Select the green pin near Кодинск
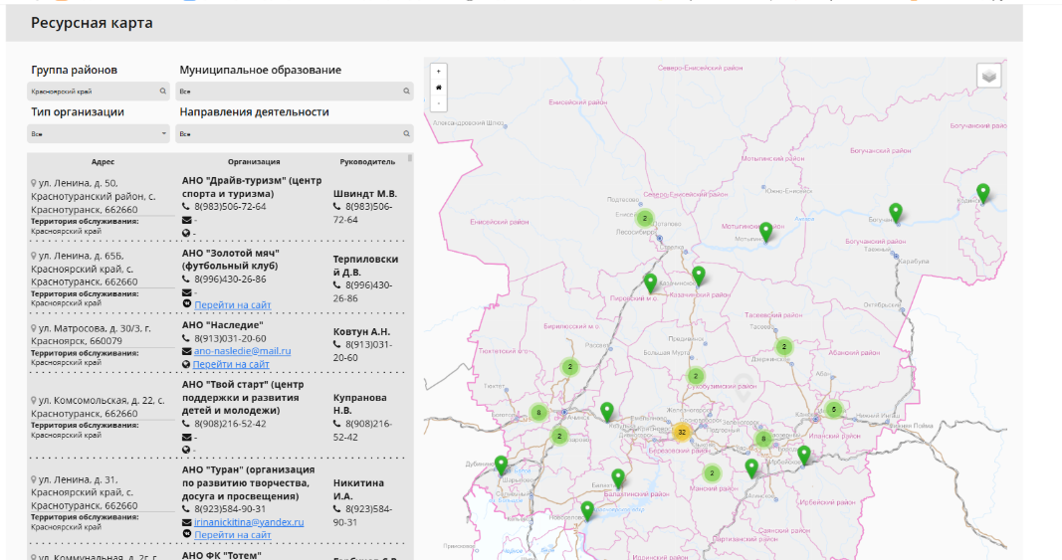This screenshot has width=1062, height=560. pyautogui.click(x=982, y=193)
